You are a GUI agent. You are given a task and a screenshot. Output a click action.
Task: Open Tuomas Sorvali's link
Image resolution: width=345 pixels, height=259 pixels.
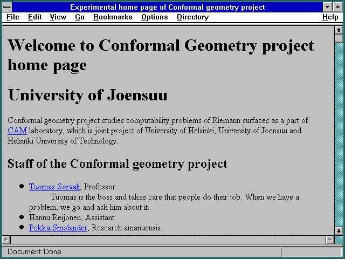pyautogui.click(x=54, y=187)
